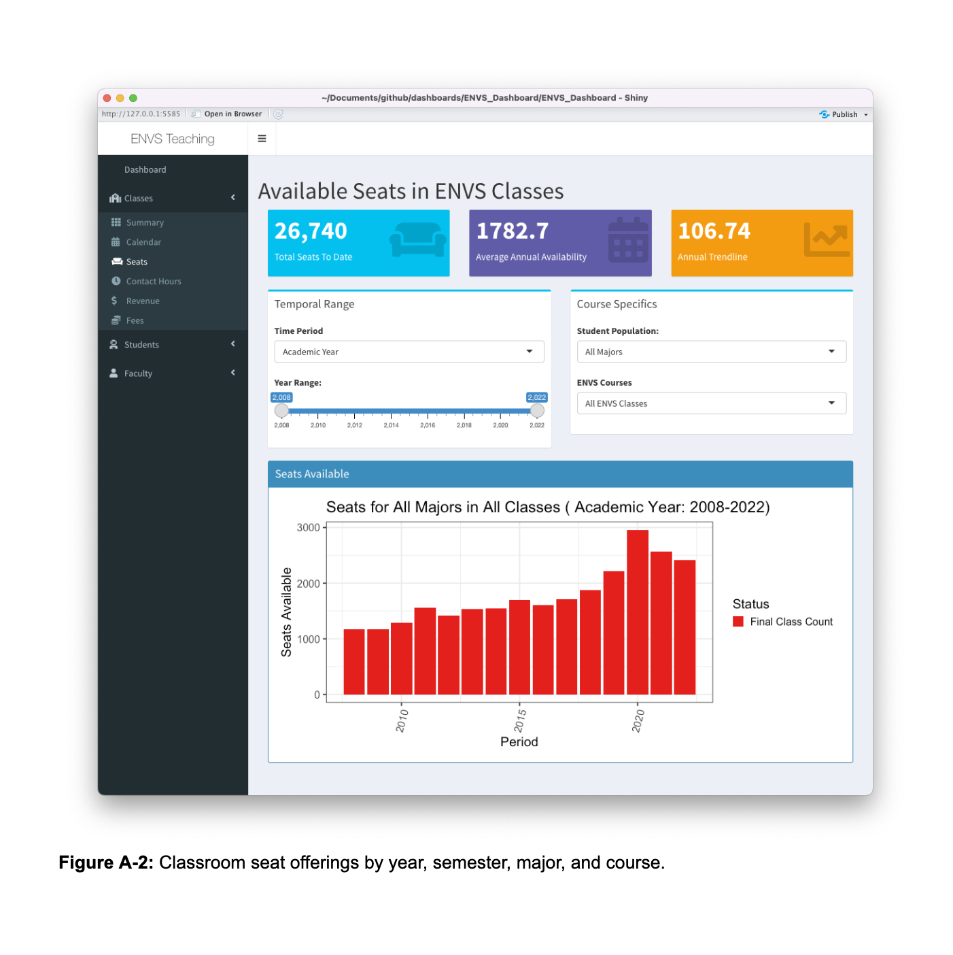Click the Fees coins icon

click(116, 320)
